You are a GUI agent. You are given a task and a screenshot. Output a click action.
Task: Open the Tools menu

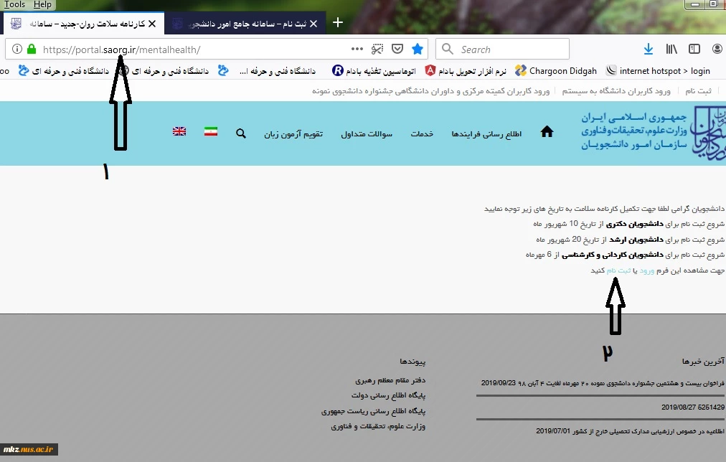tap(14, 4)
